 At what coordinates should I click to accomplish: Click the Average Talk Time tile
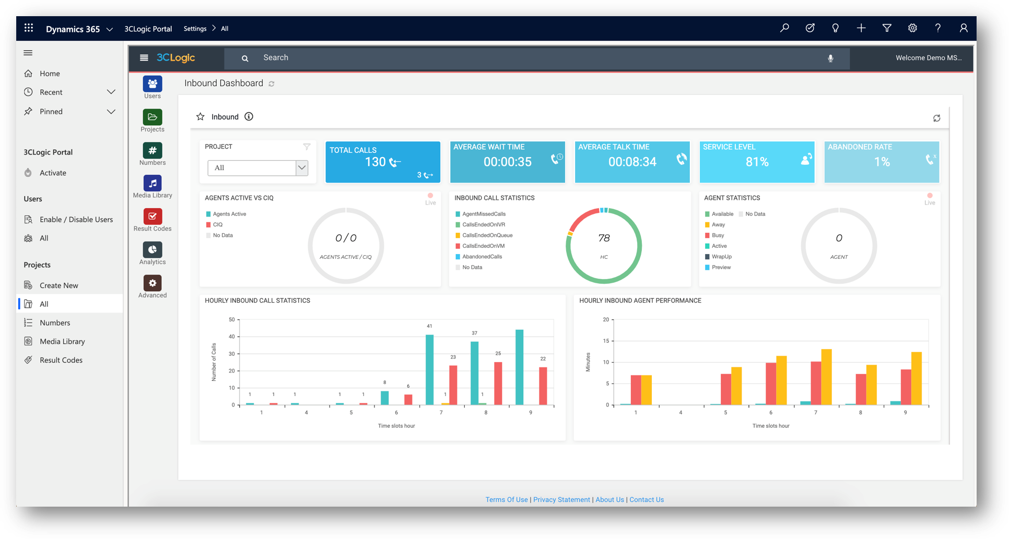point(632,162)
